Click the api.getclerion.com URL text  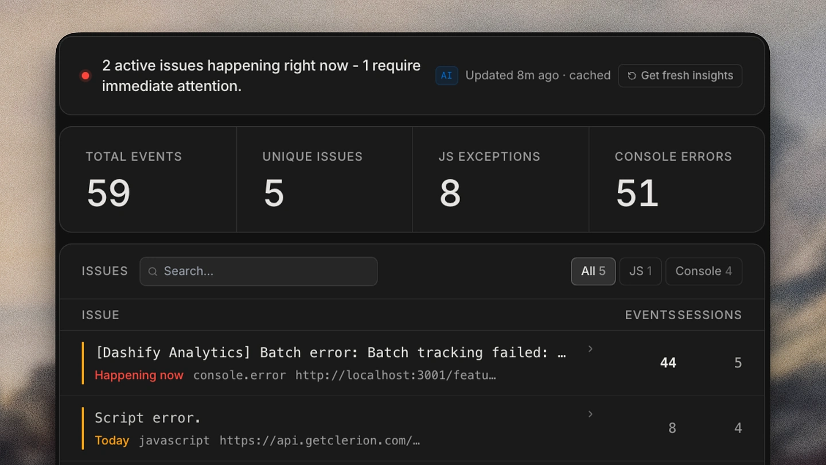click(320, 440)
